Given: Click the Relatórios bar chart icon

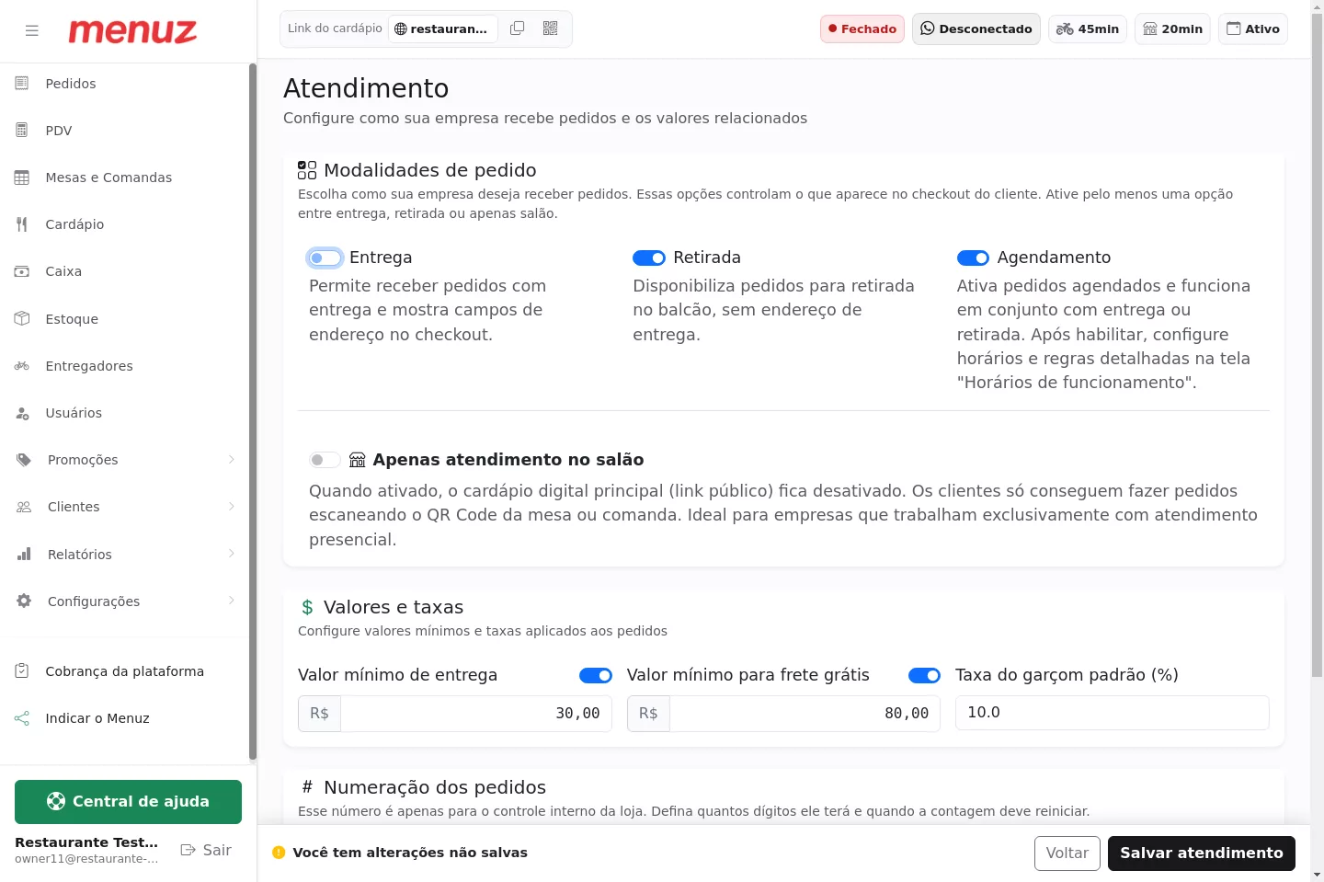Looking at the screenshot, I should [24, 555].
